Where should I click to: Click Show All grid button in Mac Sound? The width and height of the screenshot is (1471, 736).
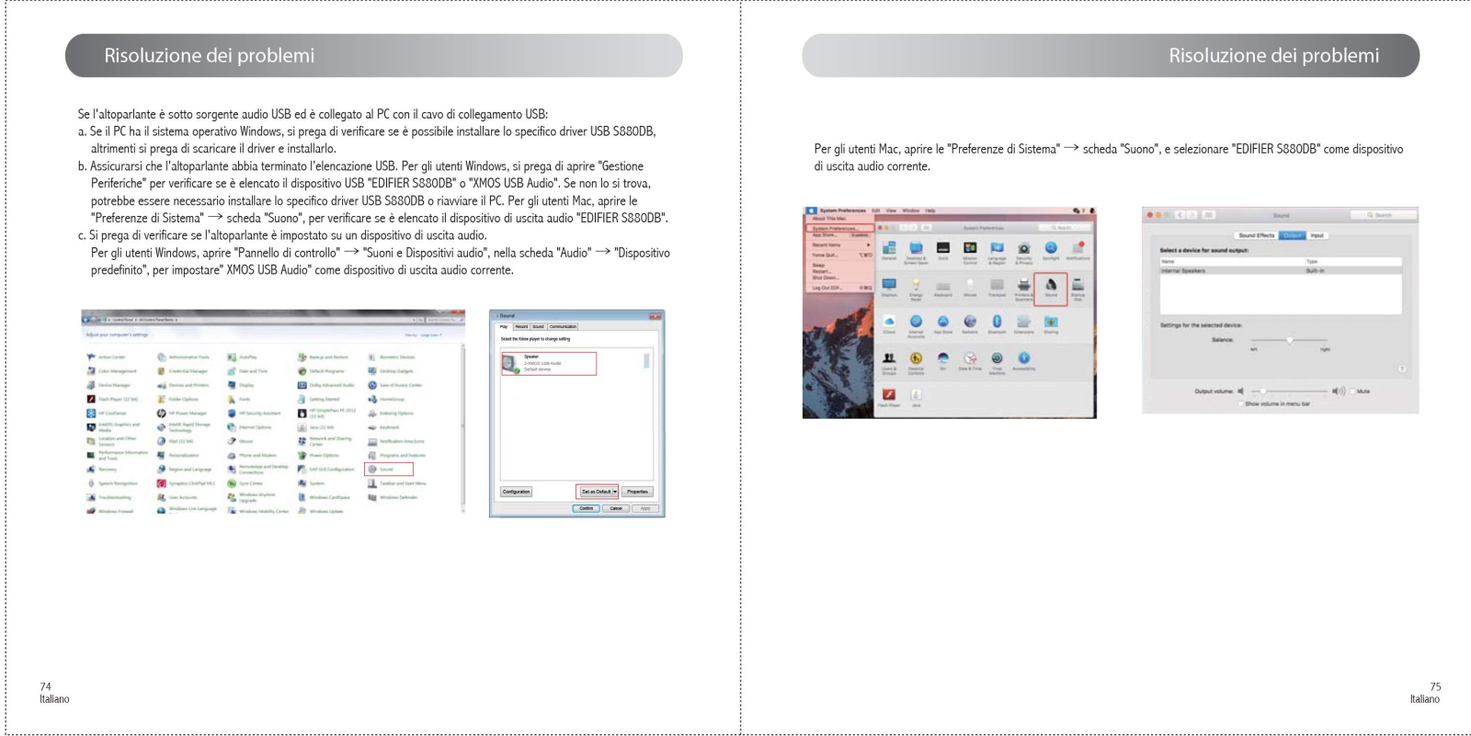1208,215
